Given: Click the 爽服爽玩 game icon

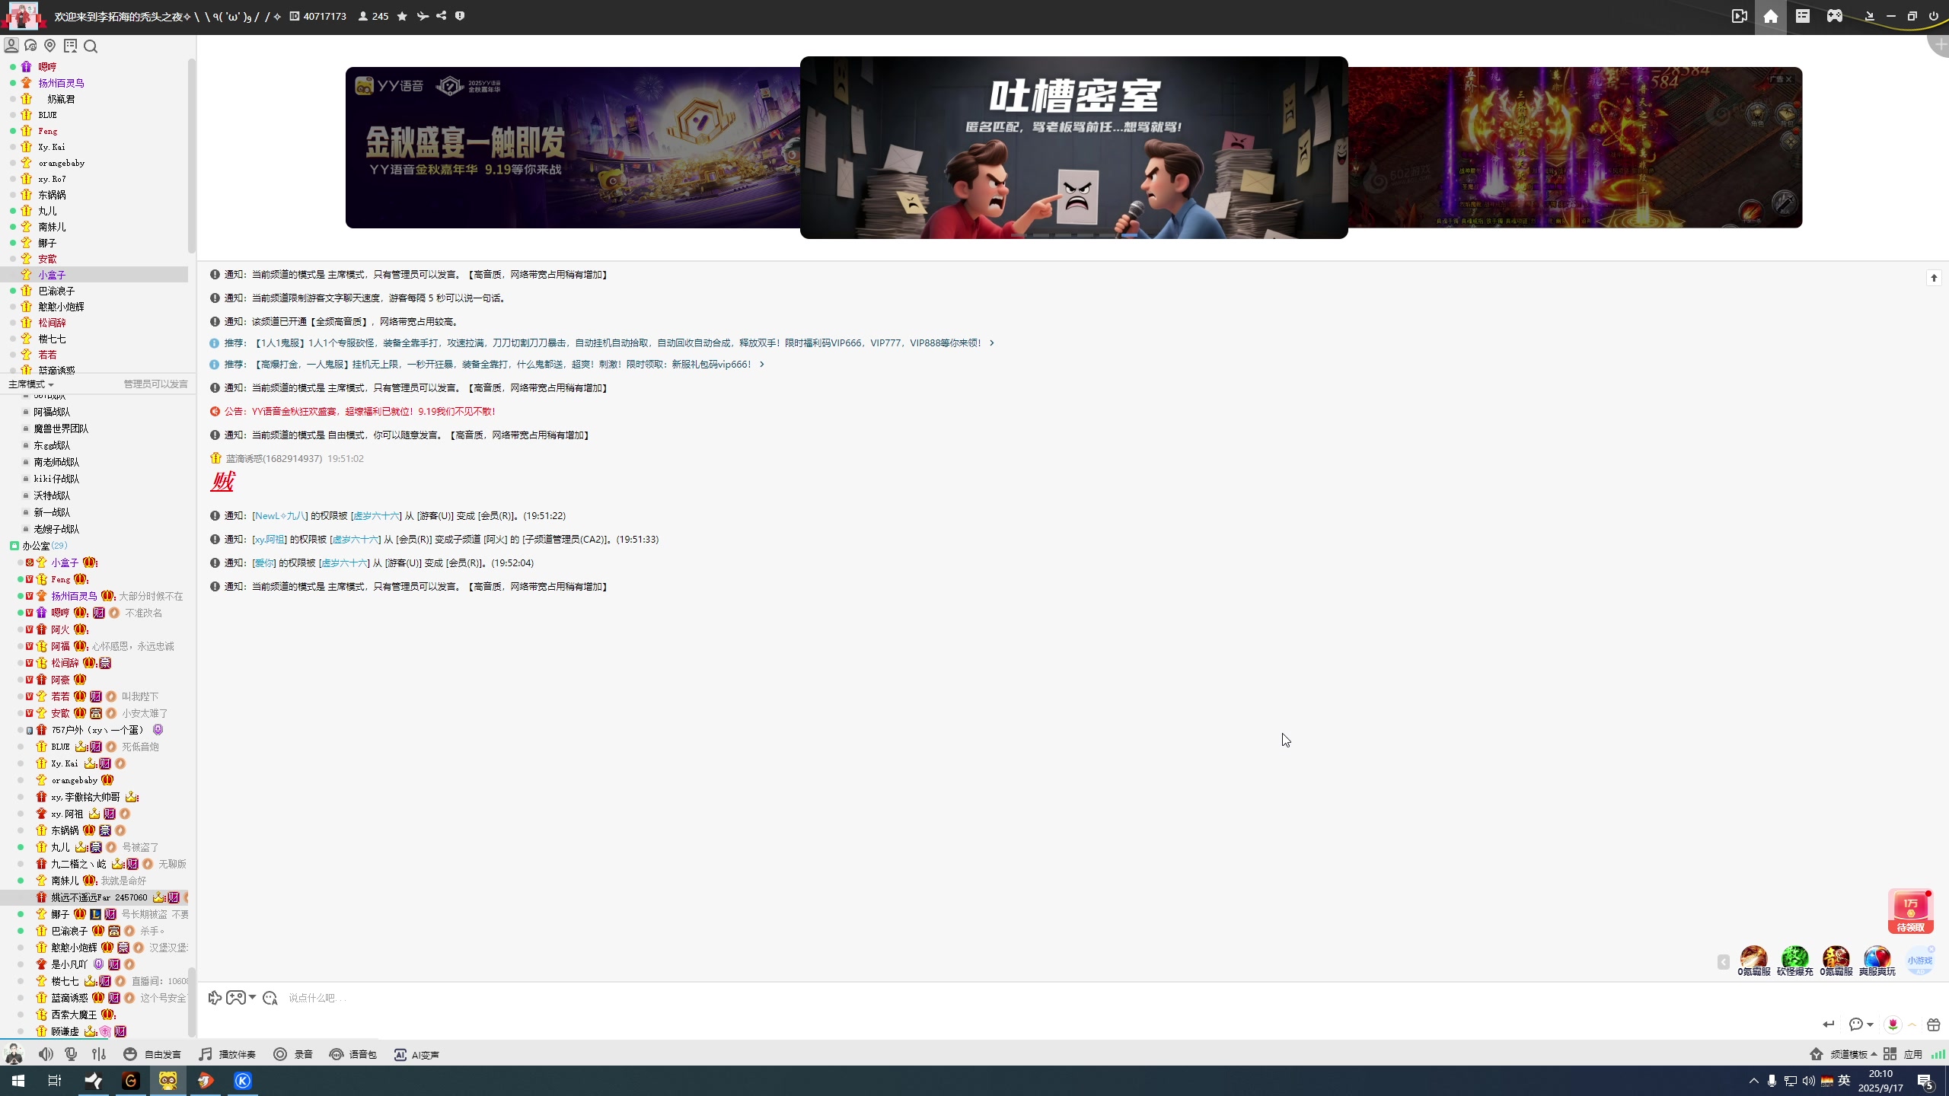Looking at the screenshot, I should [1877, 961].
